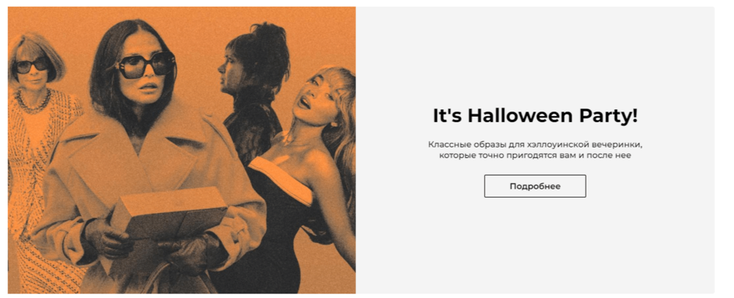Click the "It's Halloween Party!" heading
This screenshot has width=734, height=298.
[x=534, y=115]
